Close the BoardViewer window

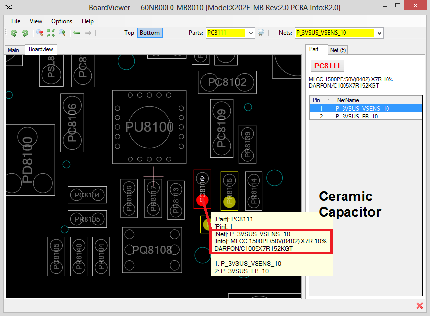416,6
